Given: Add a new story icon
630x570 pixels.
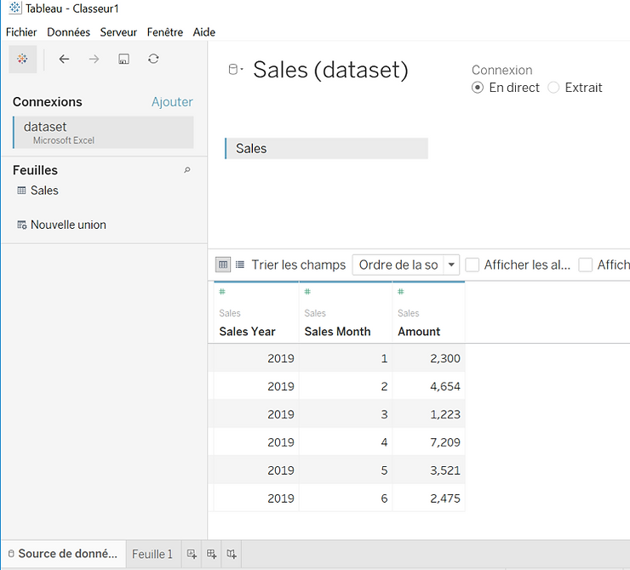Looking at the screenshot, I should click(231, 554).
